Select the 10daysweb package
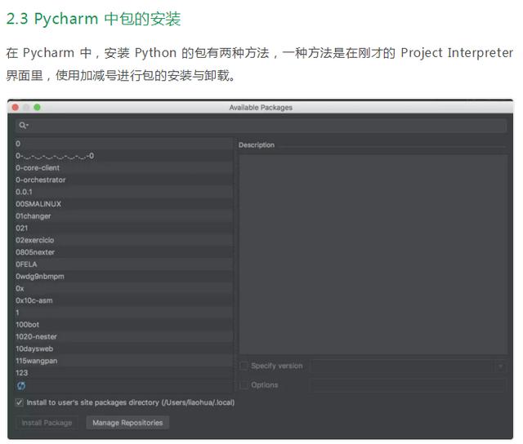This screenshot has height=444, width=523. pos(124,349)
